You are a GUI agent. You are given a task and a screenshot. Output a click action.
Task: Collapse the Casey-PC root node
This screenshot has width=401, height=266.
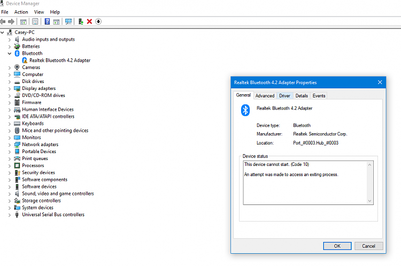(2, 33)
